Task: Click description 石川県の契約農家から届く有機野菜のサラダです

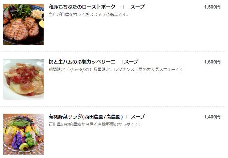Action: tap(95, 125)
